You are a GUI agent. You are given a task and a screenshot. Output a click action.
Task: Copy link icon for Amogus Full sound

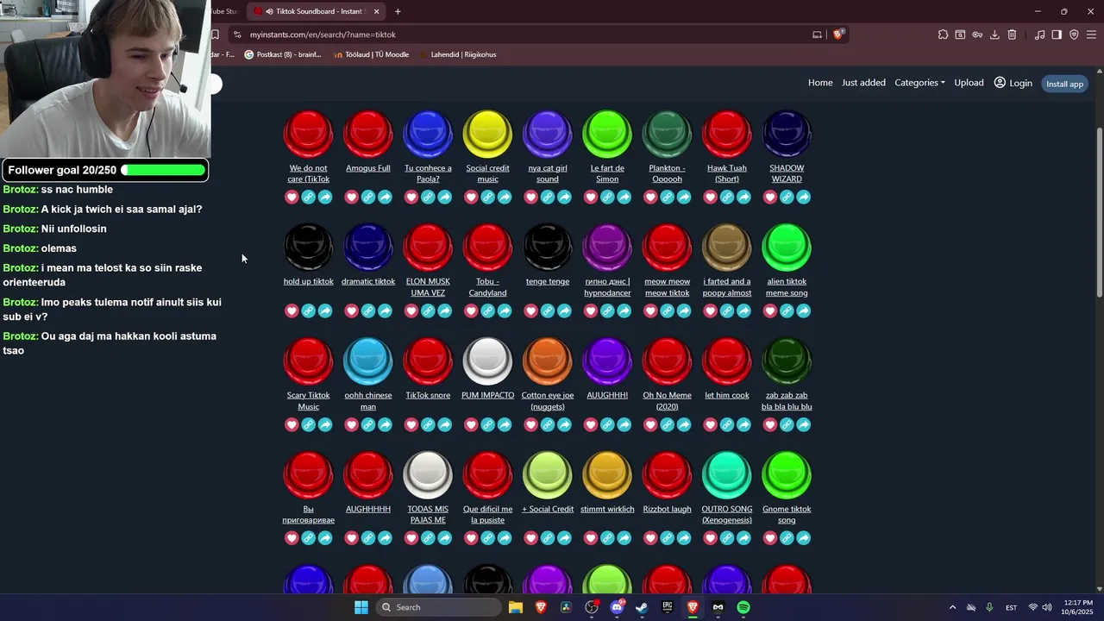(x=368, y=198)
